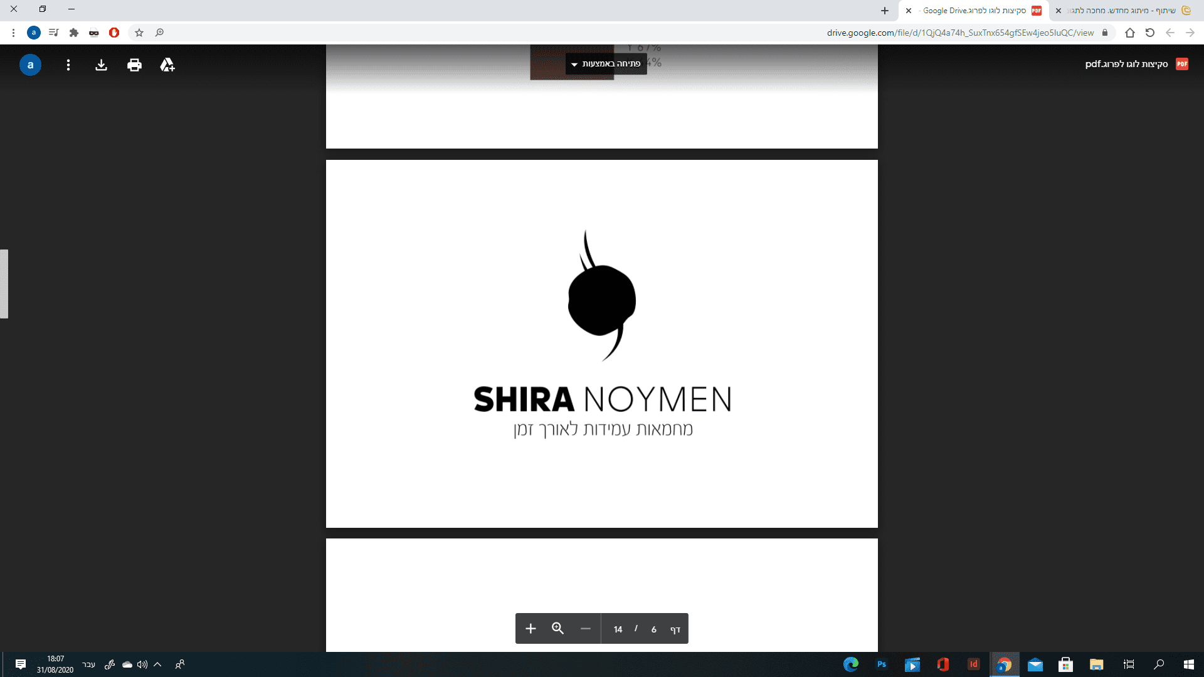Image resolution: width=1204 pixels, height=677 pixels.
Task: Reset zoom with magnifier icon
Action: pyautogui.click(x=557, y=629)
